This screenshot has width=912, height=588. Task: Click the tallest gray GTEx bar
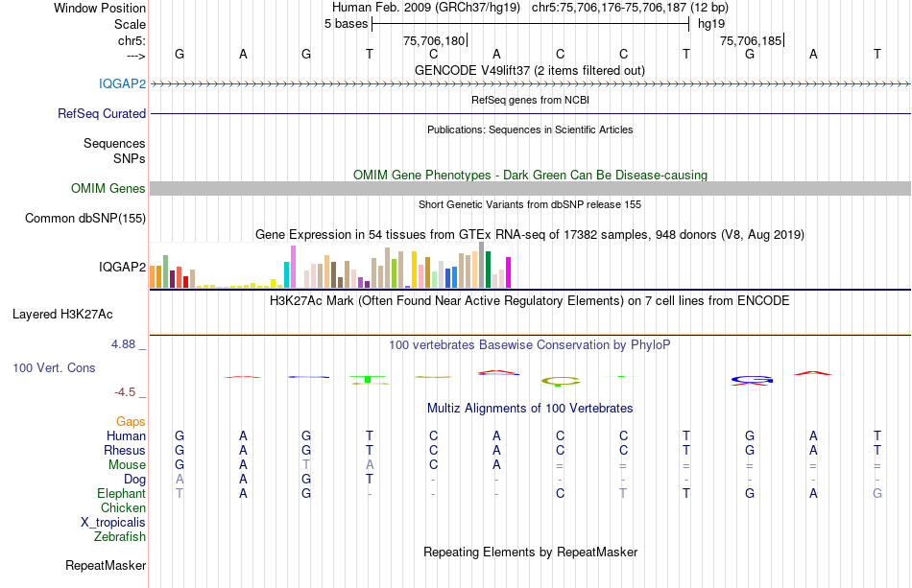482,265
